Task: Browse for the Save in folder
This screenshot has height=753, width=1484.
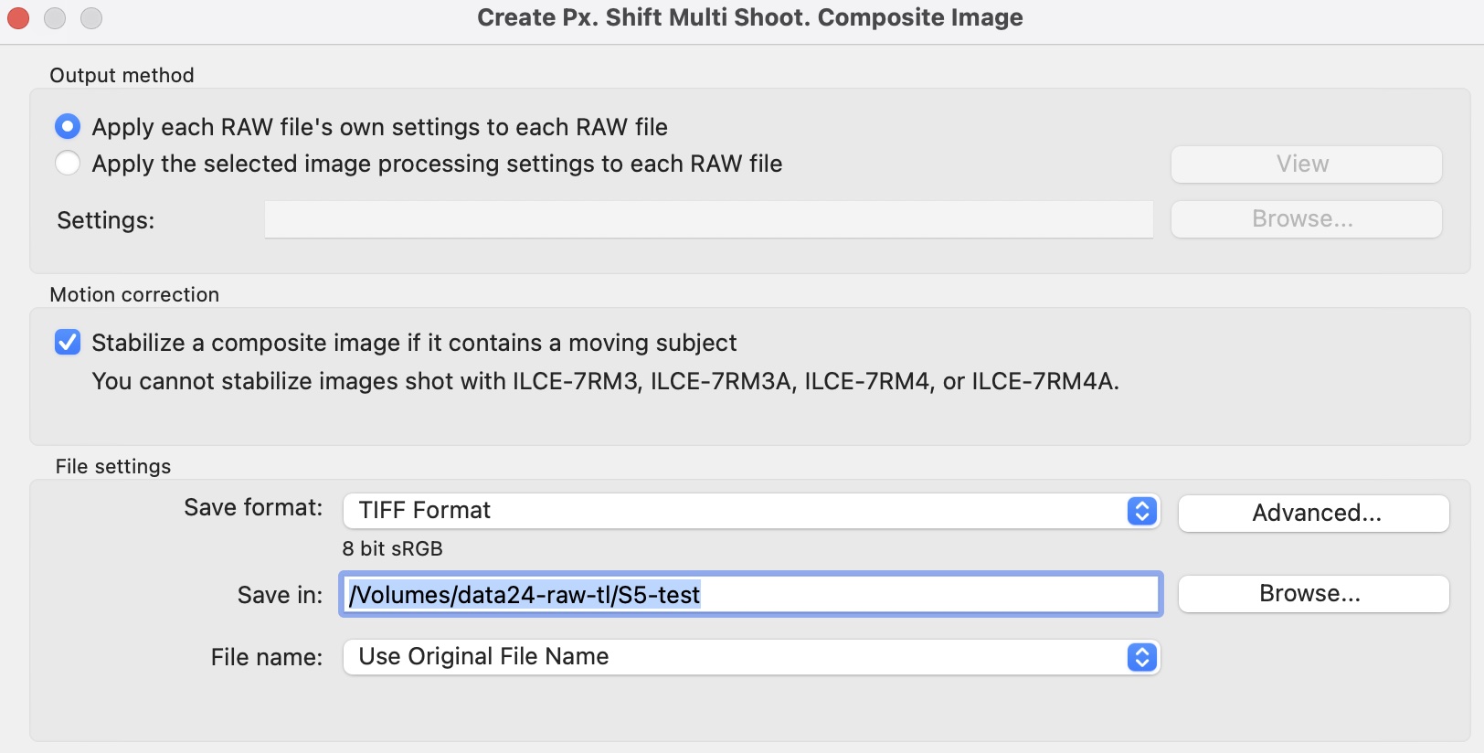Action: pos(1314,594)
